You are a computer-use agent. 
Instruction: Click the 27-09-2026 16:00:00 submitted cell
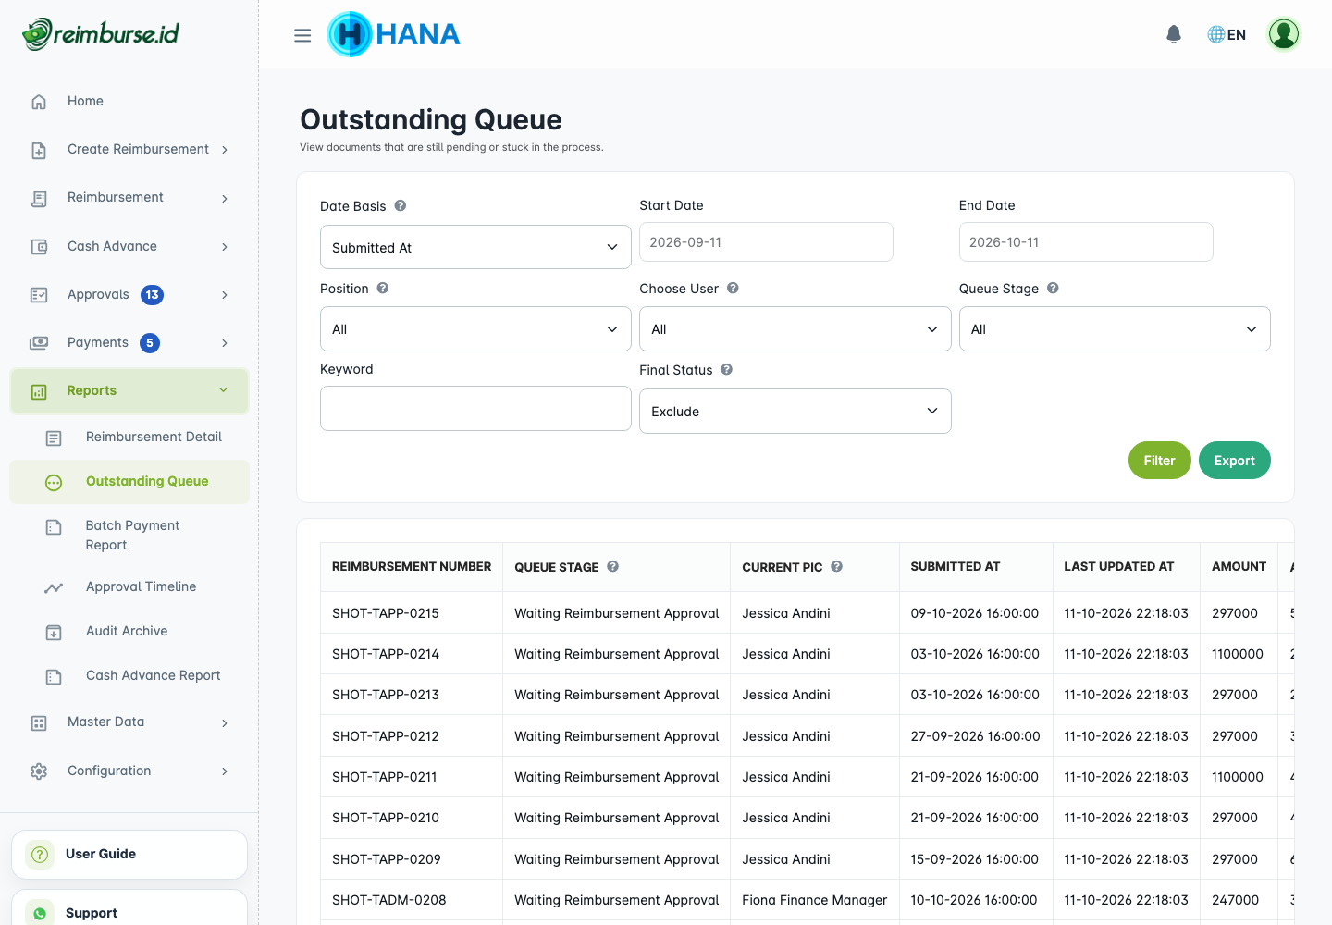(976, 736)
